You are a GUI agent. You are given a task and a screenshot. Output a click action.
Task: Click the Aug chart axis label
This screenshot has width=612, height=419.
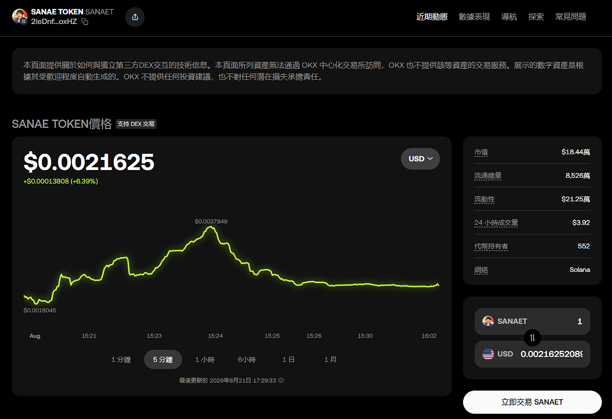[x=35, y=336]
